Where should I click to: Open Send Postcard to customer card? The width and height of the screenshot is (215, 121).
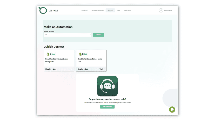click(59, 61)
